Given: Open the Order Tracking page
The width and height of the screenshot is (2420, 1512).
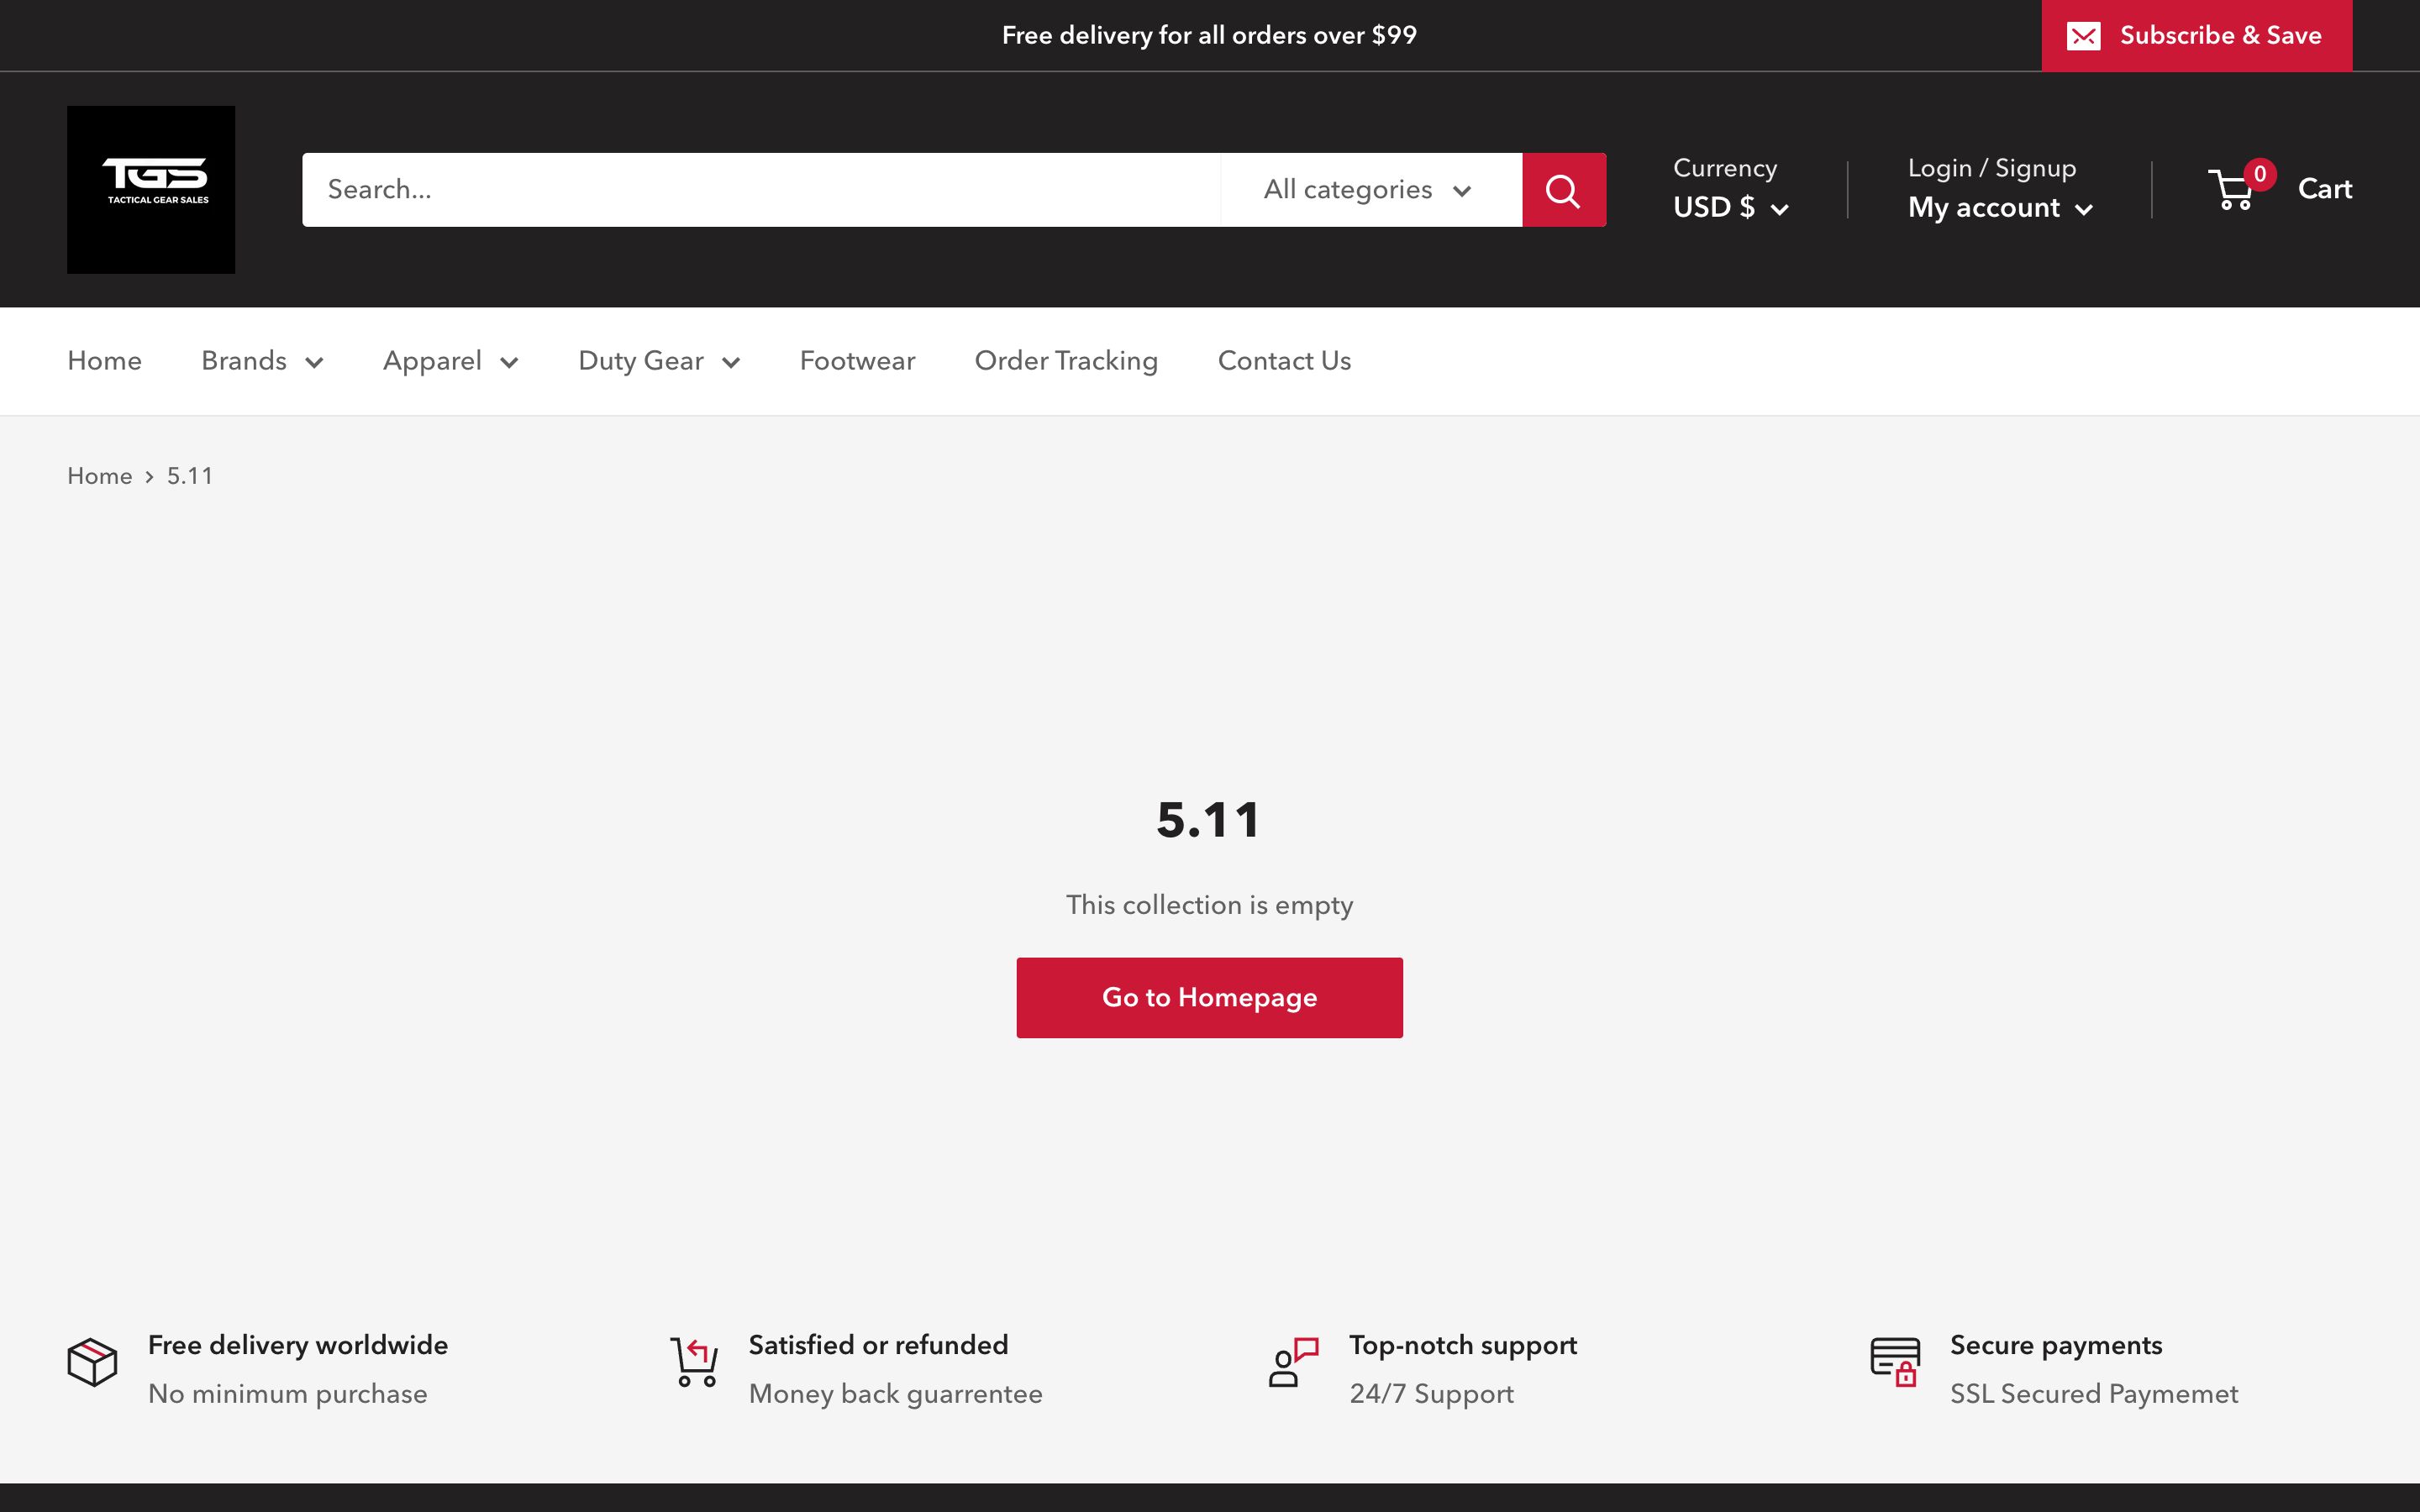Looking at the screenshot, I should pos(1066,361).
